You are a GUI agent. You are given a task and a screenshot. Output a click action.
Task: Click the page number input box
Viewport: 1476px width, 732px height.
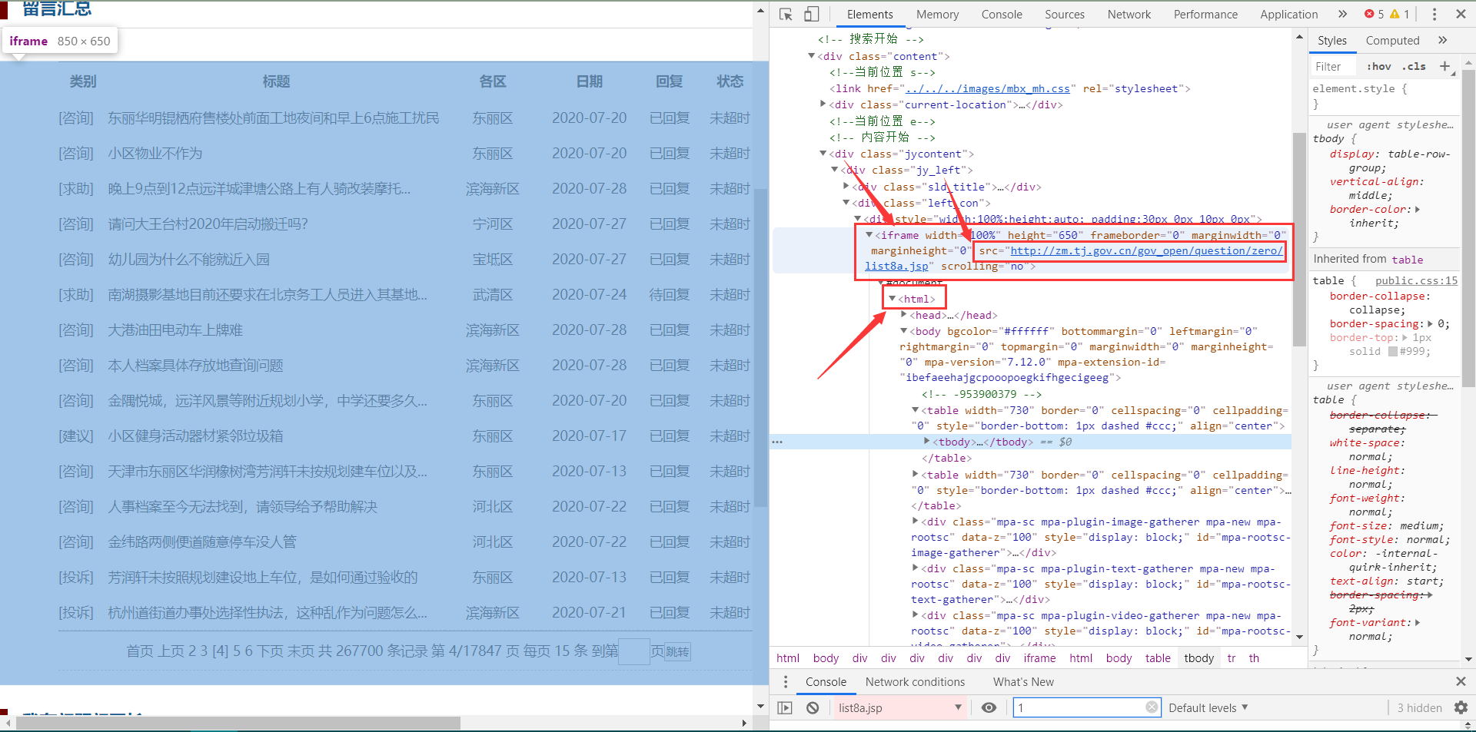click(634, 651)
